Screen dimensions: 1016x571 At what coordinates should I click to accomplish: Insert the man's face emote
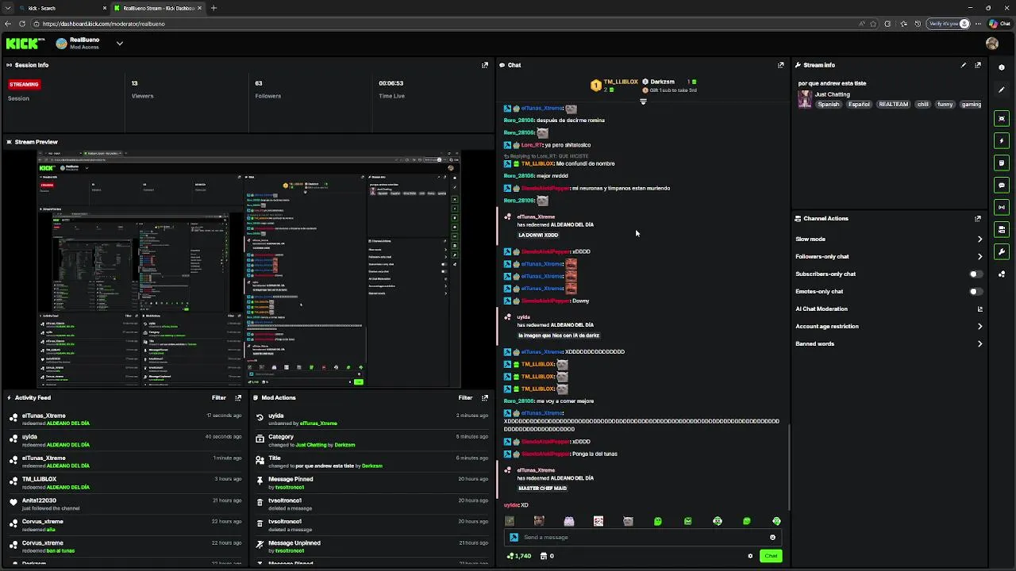[539, 521]
